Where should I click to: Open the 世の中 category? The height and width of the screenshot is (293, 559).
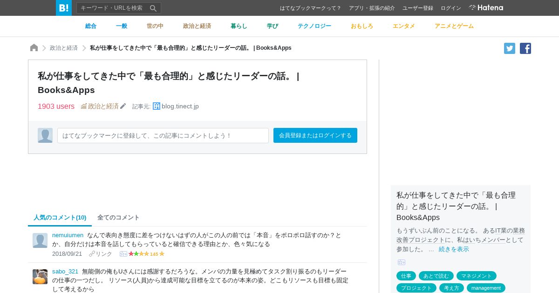155,26
